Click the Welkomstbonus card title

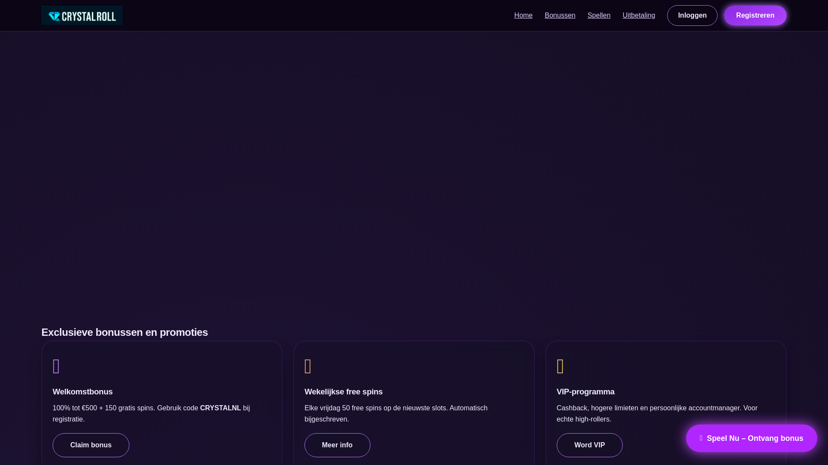[x=83, y=392]
